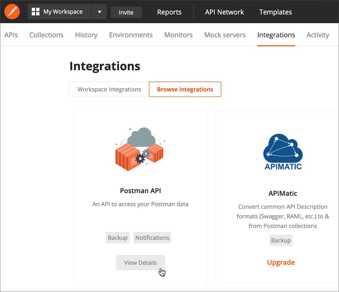339x292 pixels.
Task: Select the Integrations tab
Action: (x=276, y=35)
